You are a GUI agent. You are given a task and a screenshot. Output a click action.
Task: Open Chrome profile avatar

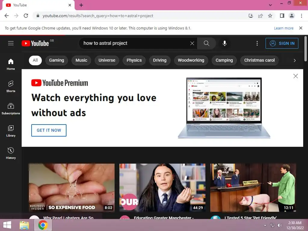[292, 16]
